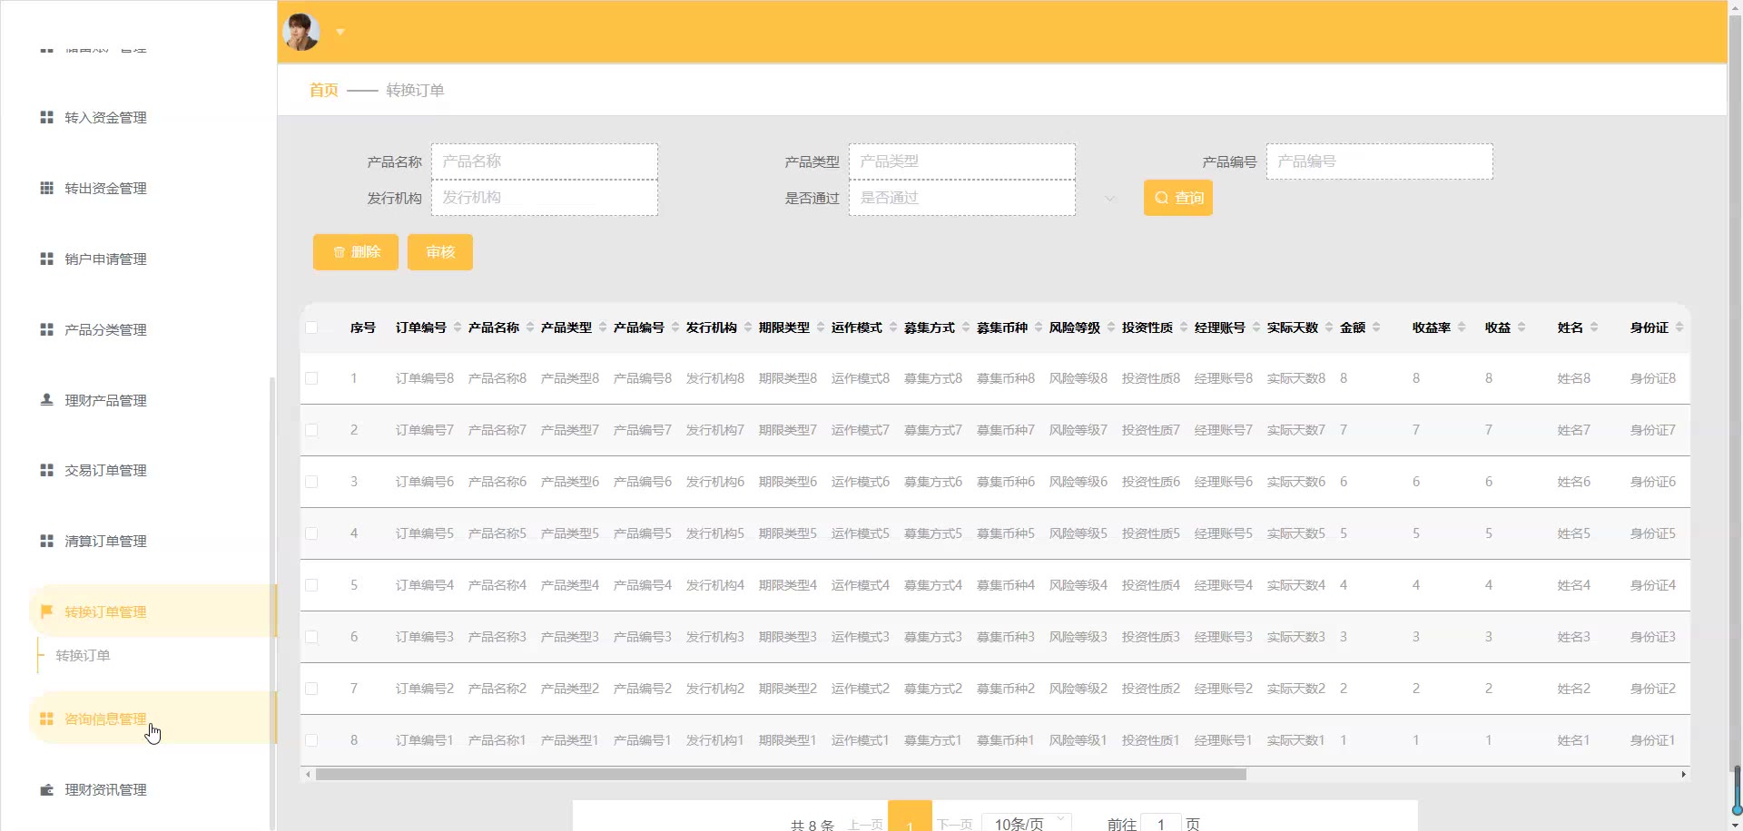This screenshot has width=1743, height=831.
Task: Click the sort arrows on 订单编号 column
Action: click(x=458, y=328)
